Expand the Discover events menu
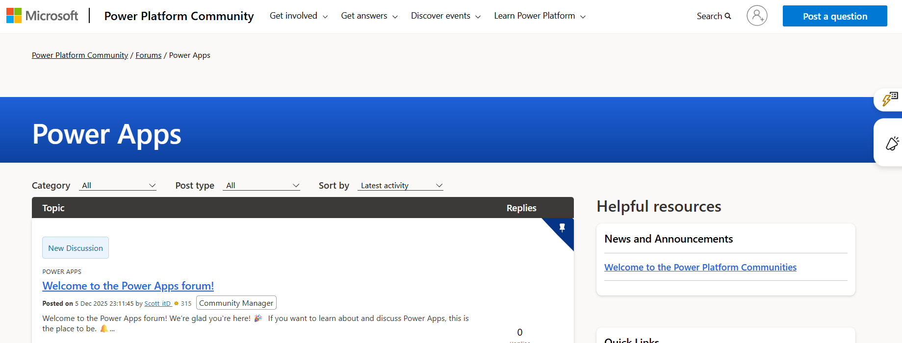This screenshot has width=902, height=343. pyautogui.click(x=446, y=16)
